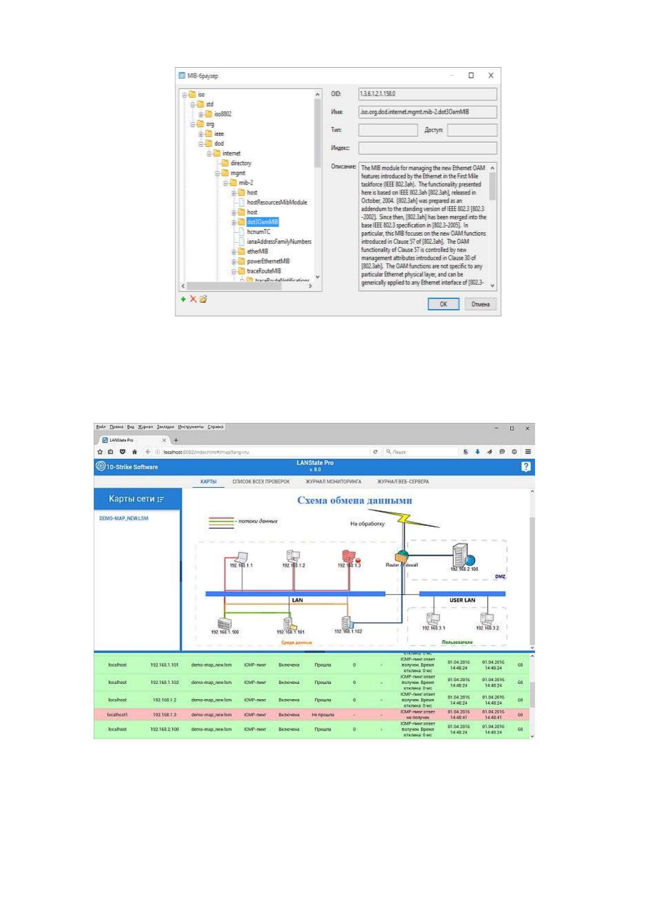Click the Имя name field
The width and height of the screenshot is (645, 912).
(x=427, y=112)
